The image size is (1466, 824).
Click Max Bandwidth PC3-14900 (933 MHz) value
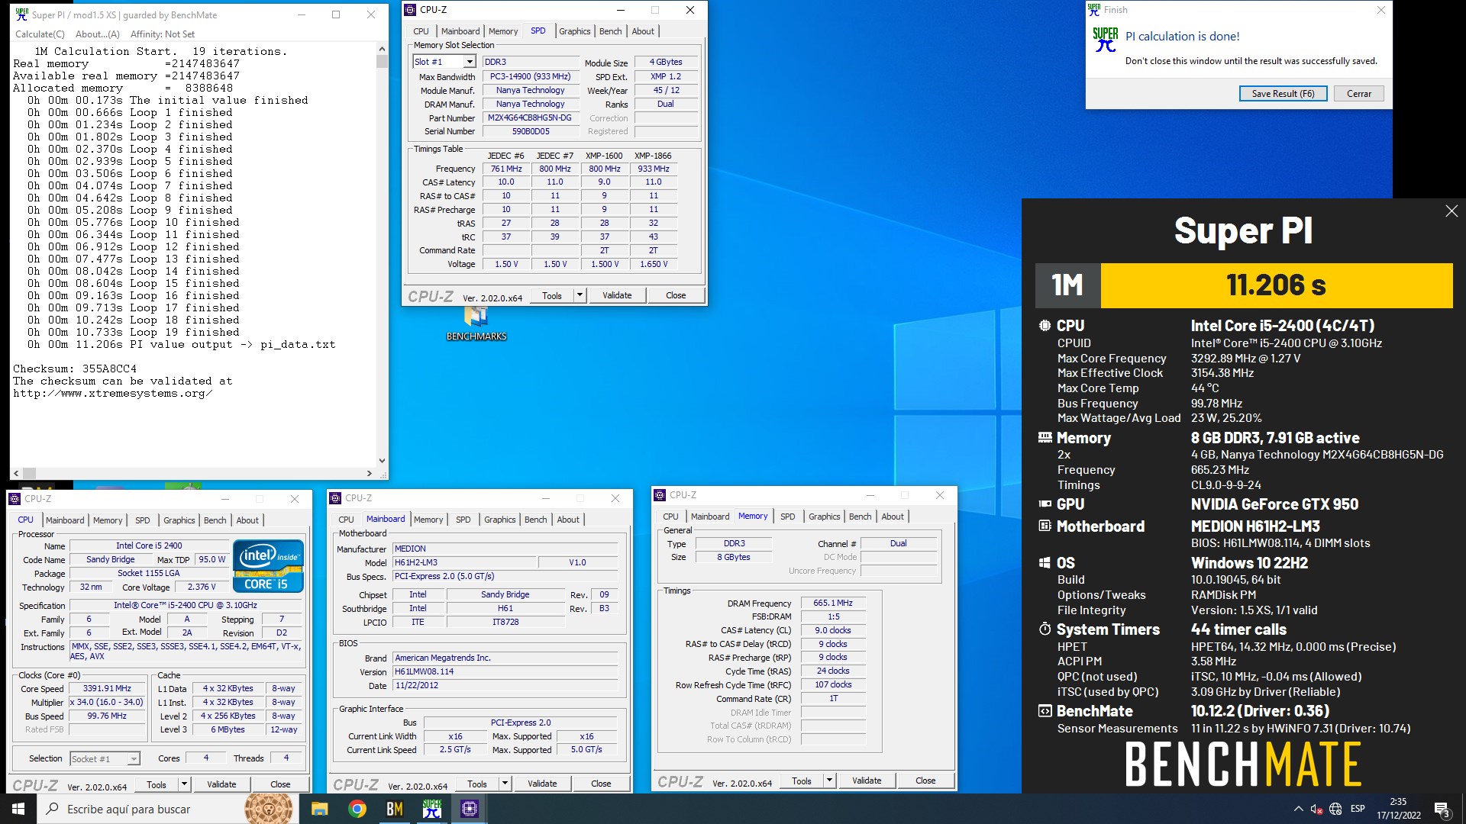(531, 76)
